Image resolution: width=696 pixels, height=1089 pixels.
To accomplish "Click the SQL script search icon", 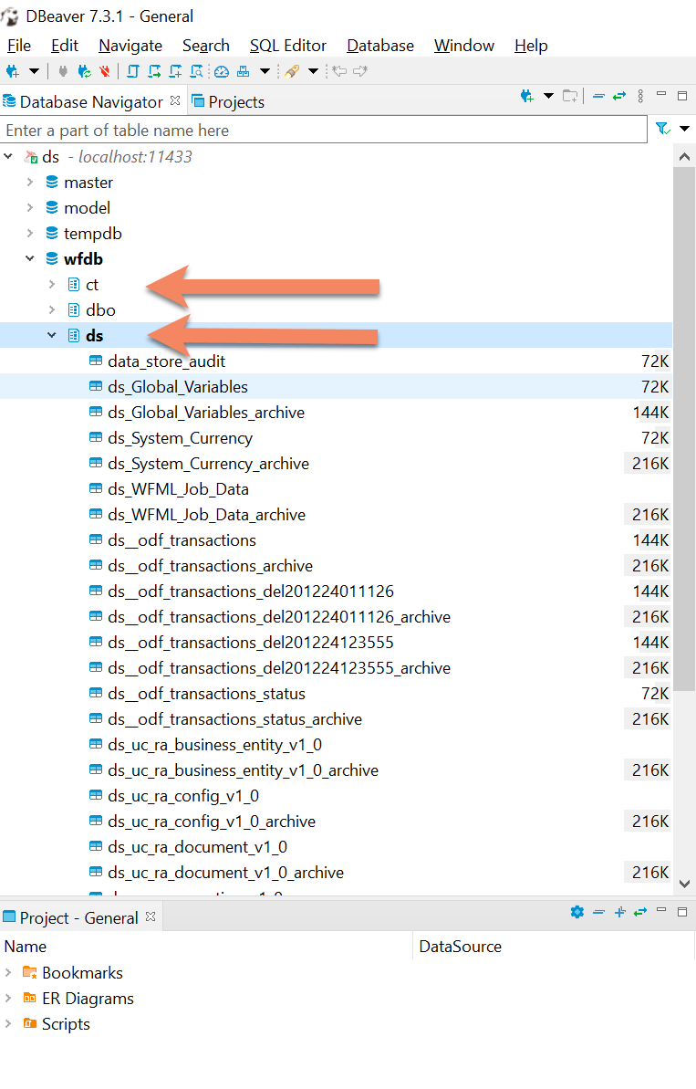I will tap(197, 71).
